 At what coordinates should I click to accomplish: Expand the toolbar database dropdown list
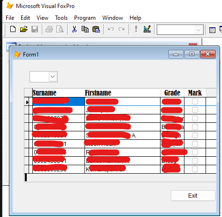[199, 30]
